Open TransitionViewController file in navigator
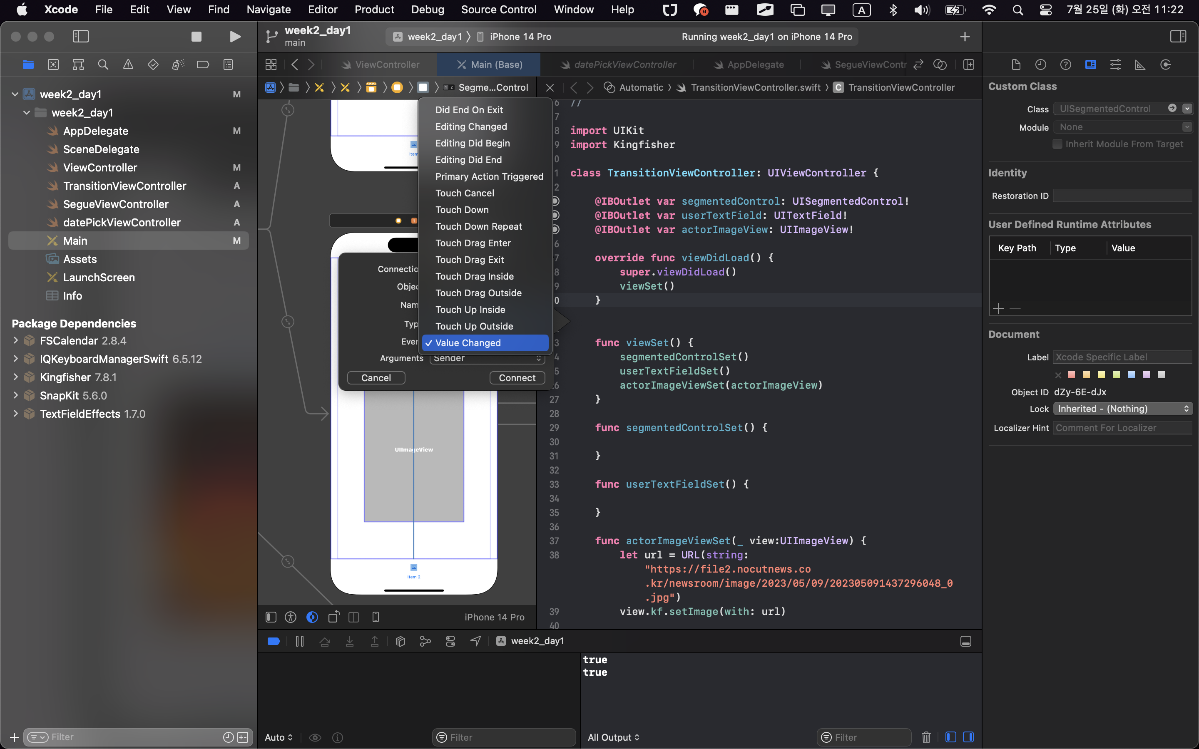This screenshot has width=1199, height=749. [x=125, y=186]
